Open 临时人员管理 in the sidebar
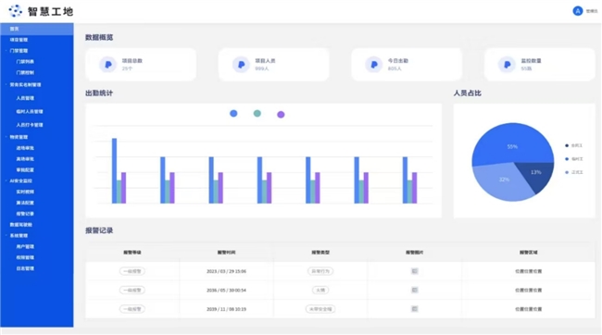 [30, 112]
